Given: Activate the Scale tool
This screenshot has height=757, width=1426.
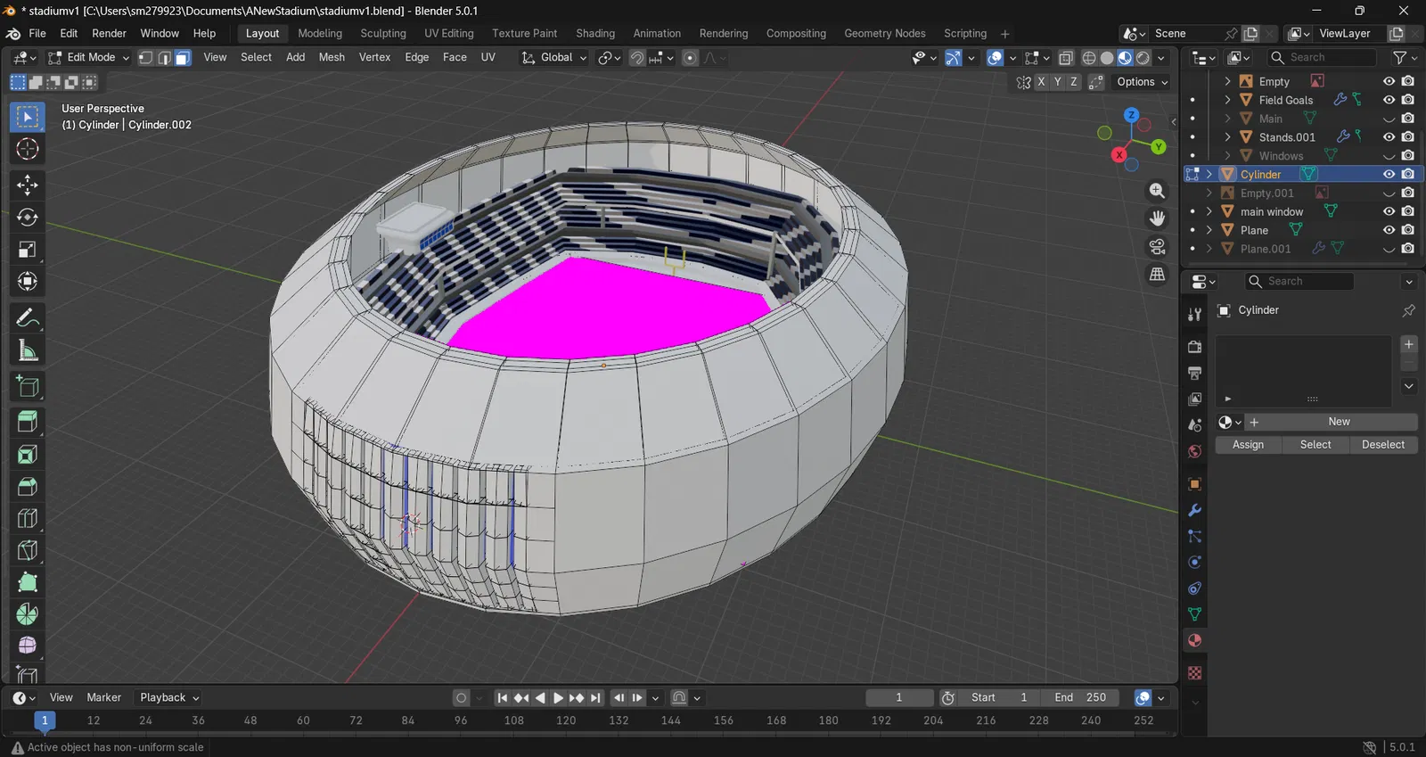Looking at the screenshot, I should click(x=28, y=250).
